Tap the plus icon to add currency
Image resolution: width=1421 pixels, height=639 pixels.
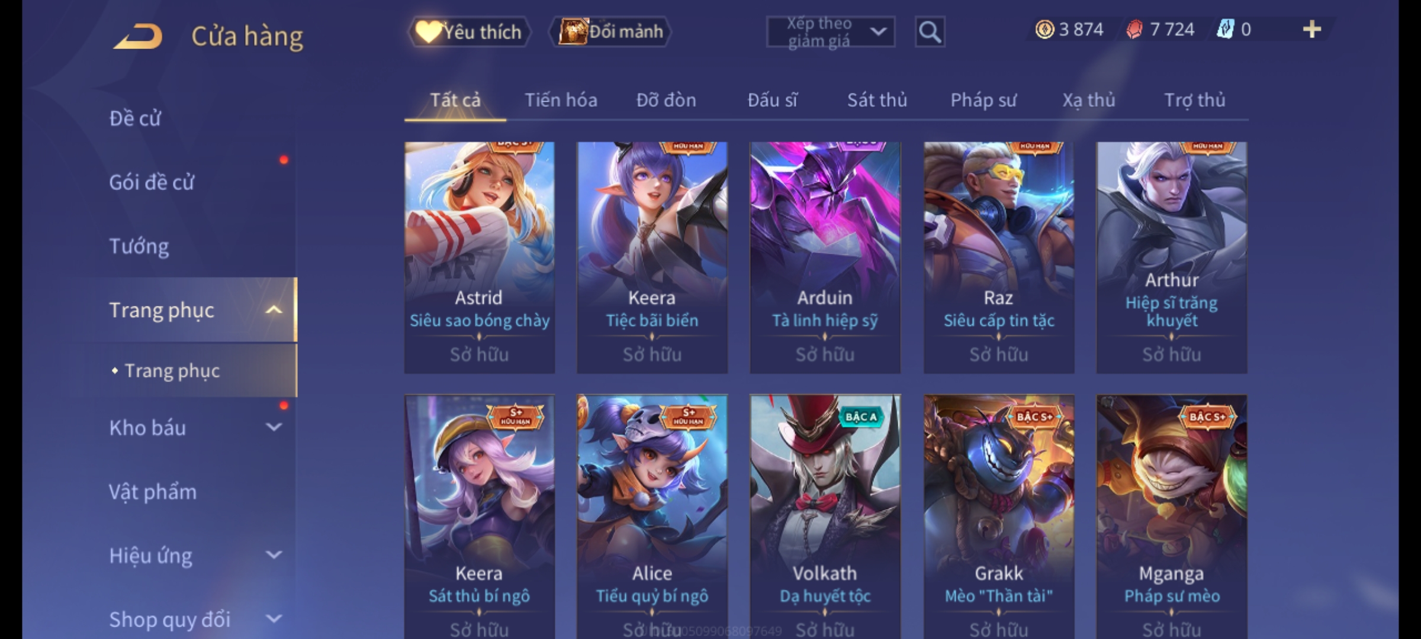point(1312,30)
